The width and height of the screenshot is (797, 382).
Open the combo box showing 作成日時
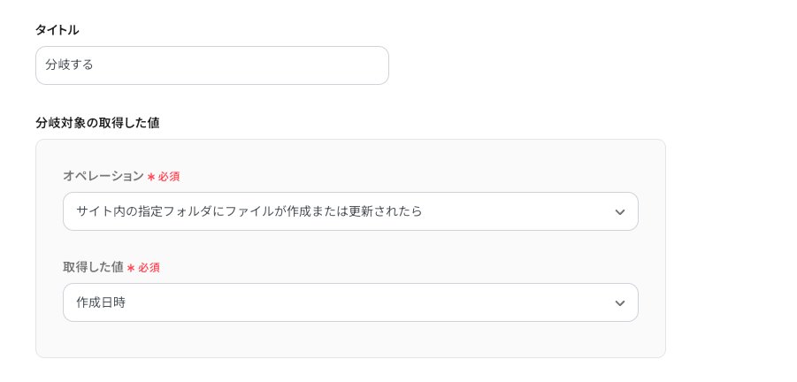[x=350, y=302]
